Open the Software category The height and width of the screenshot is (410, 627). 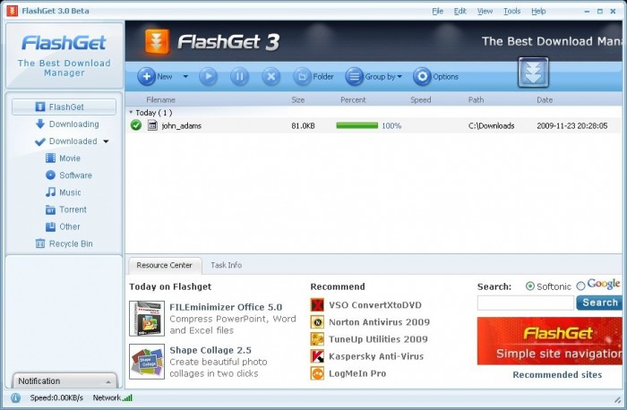(69, 175)
